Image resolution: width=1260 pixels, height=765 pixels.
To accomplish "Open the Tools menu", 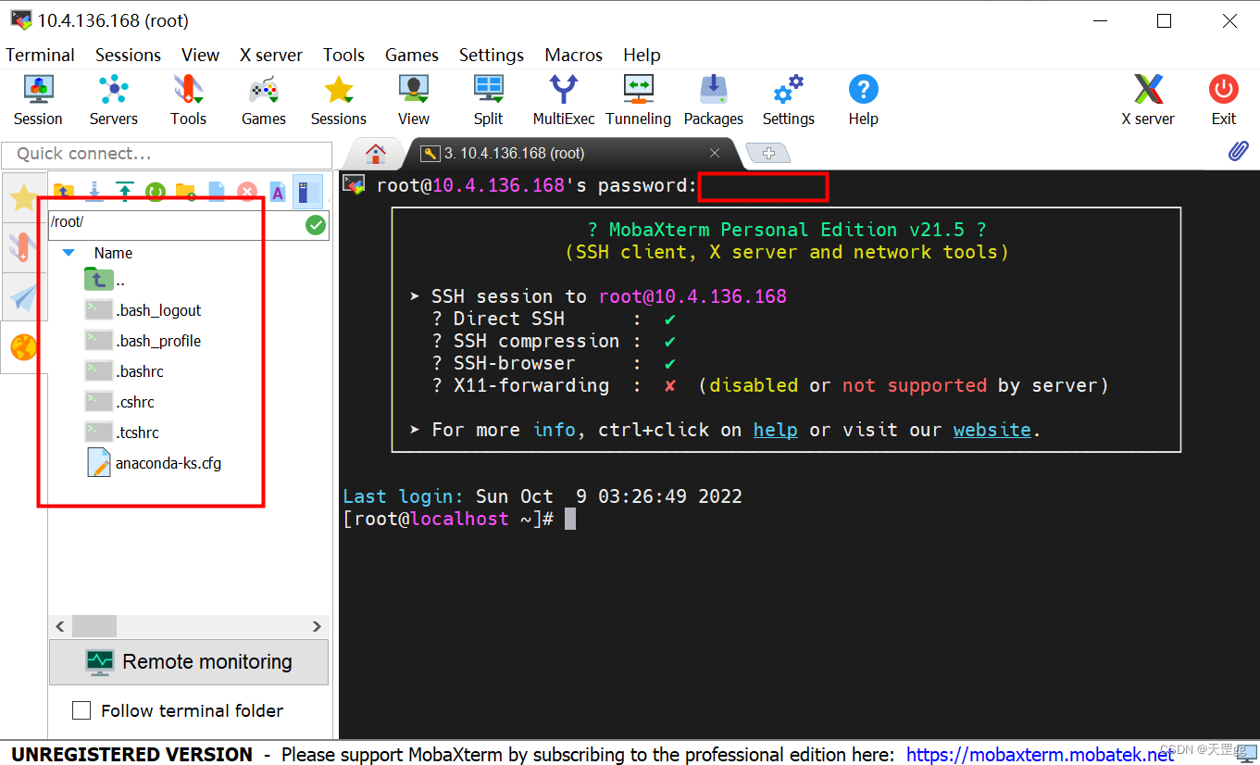I will point(343,55).
